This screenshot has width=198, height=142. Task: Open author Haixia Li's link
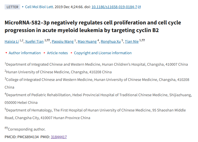[x=12, y=41]
